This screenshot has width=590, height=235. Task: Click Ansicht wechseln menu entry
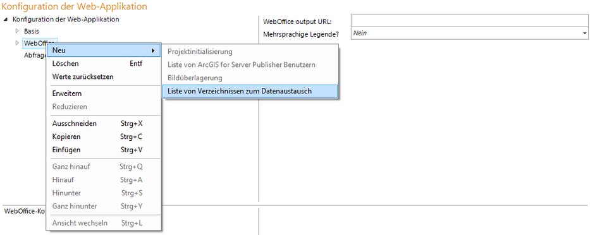pos(104,223)
